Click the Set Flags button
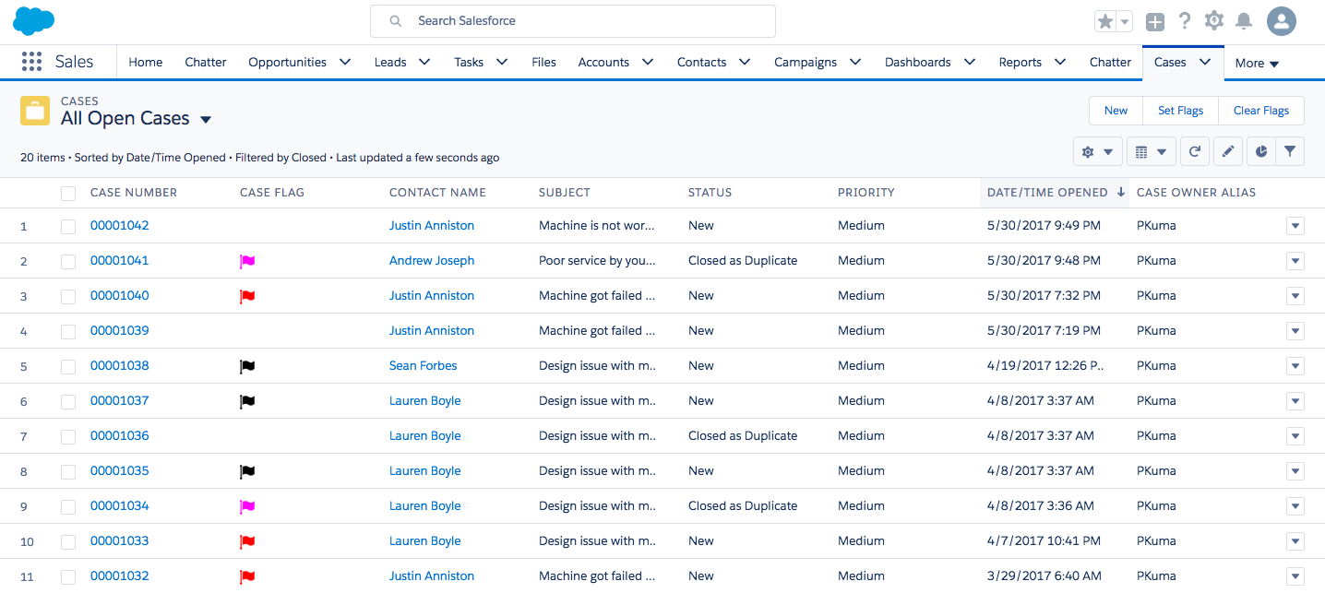This screenshot has width=1325, height=593. coord(1180,111)
